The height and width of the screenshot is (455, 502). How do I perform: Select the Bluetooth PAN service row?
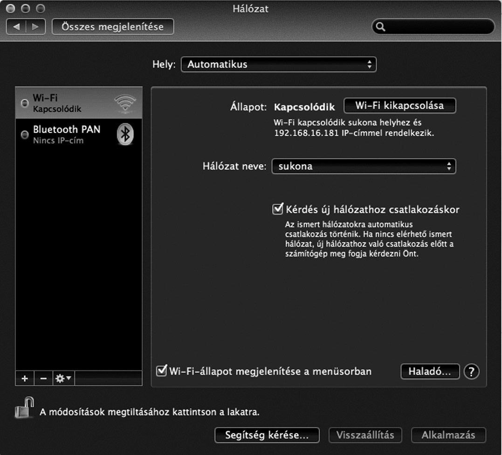coord(79,134)
